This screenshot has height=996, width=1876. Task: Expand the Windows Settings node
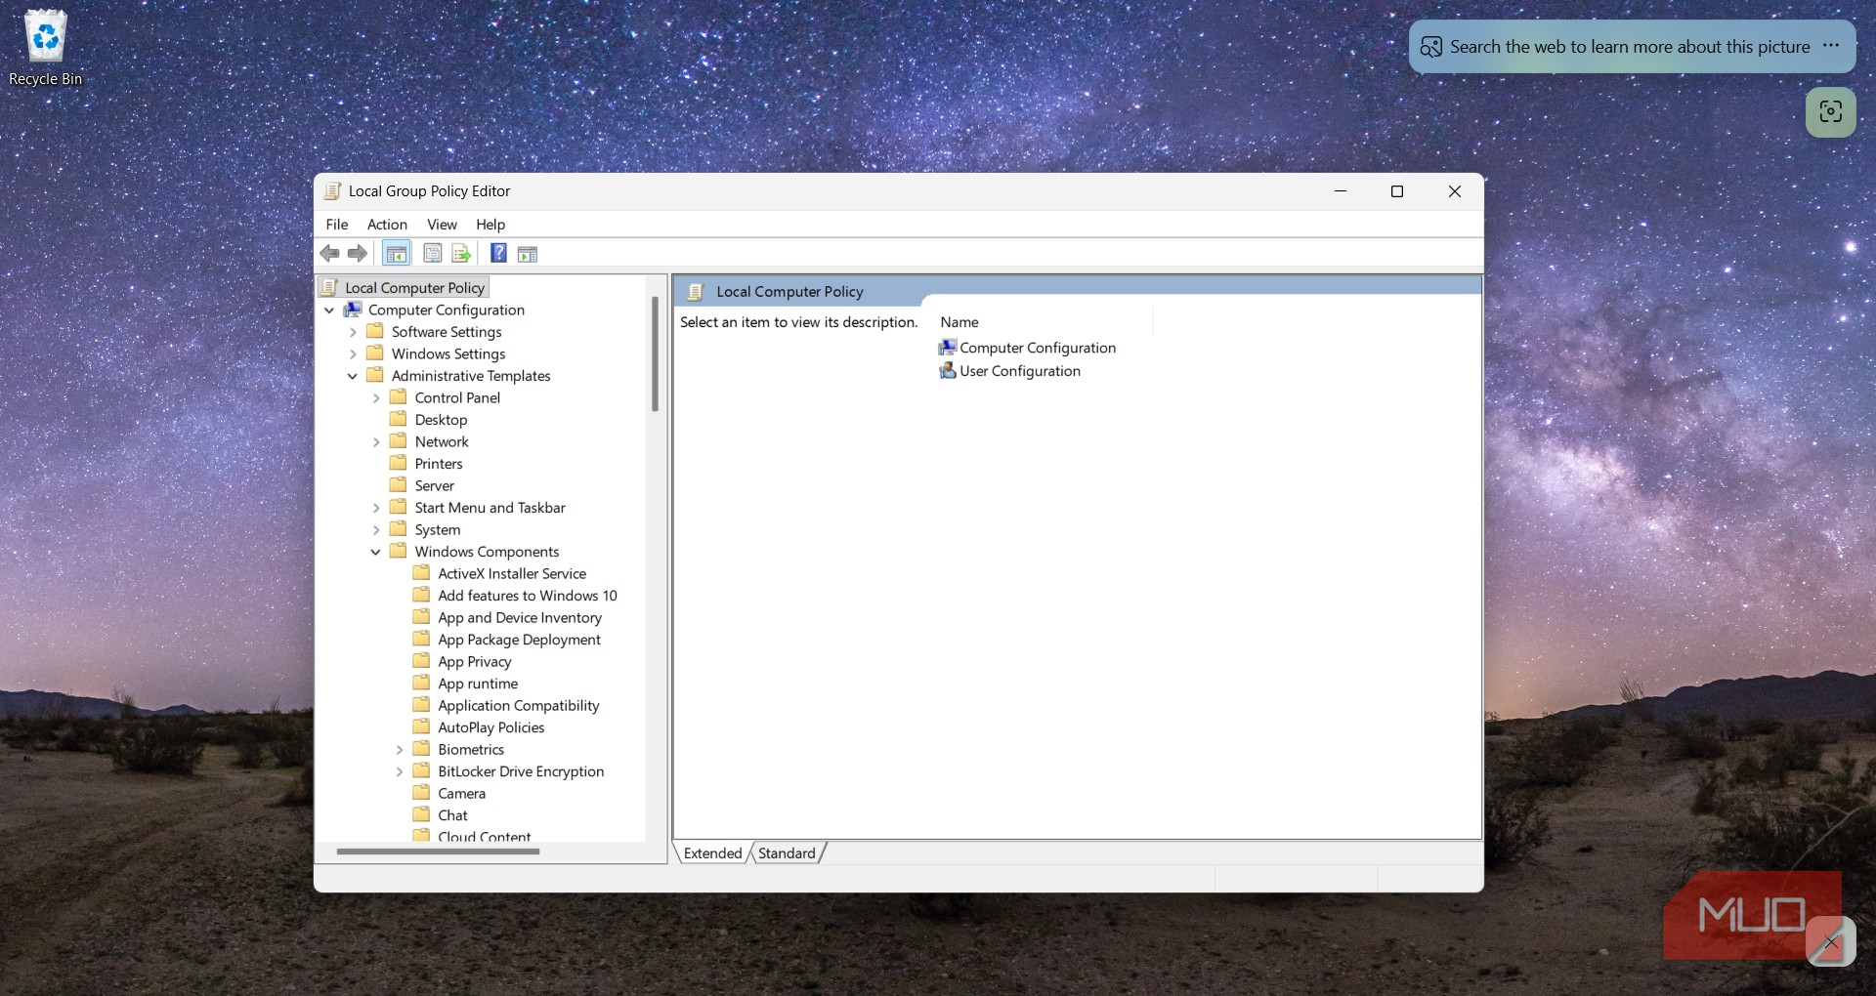click(353, 354)
